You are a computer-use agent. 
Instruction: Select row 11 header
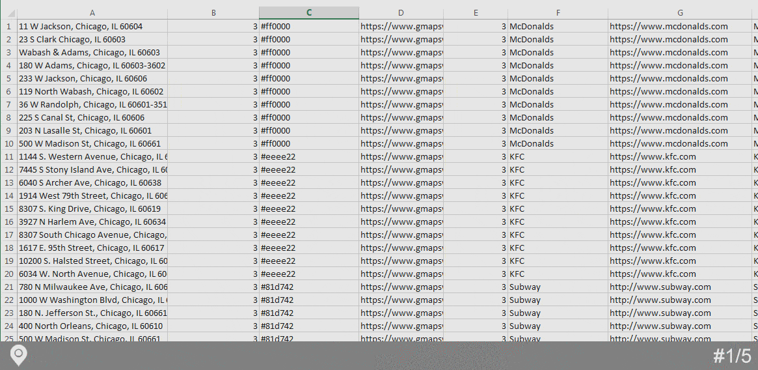pos(8,156)
